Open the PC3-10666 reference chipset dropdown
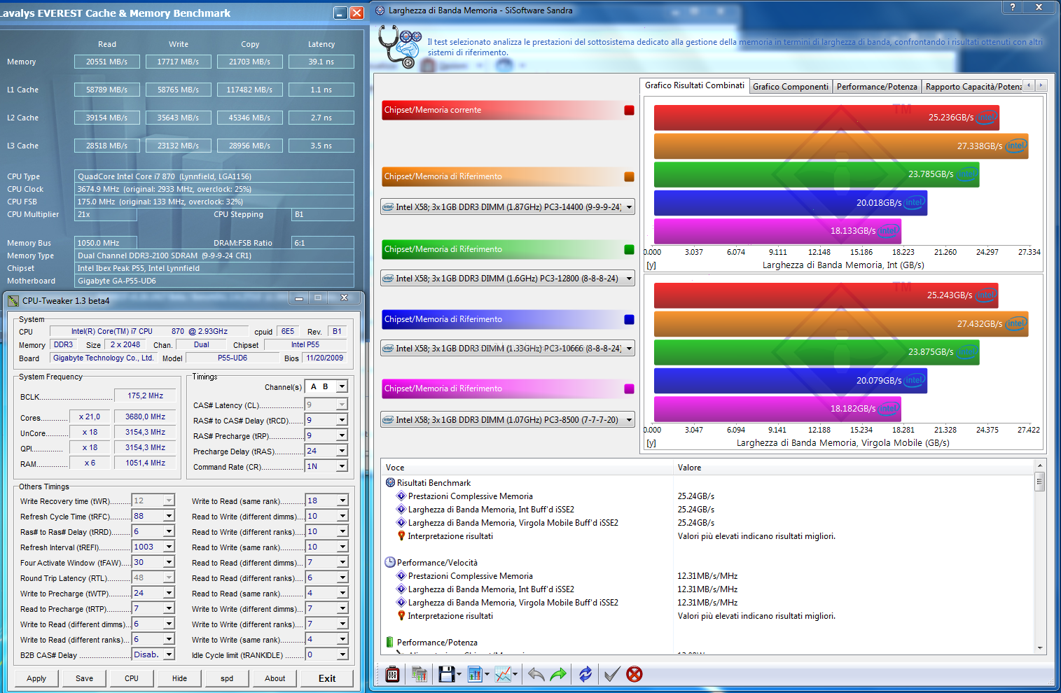The height and width of the screenshot is (693, 1061). pos(508,349)
